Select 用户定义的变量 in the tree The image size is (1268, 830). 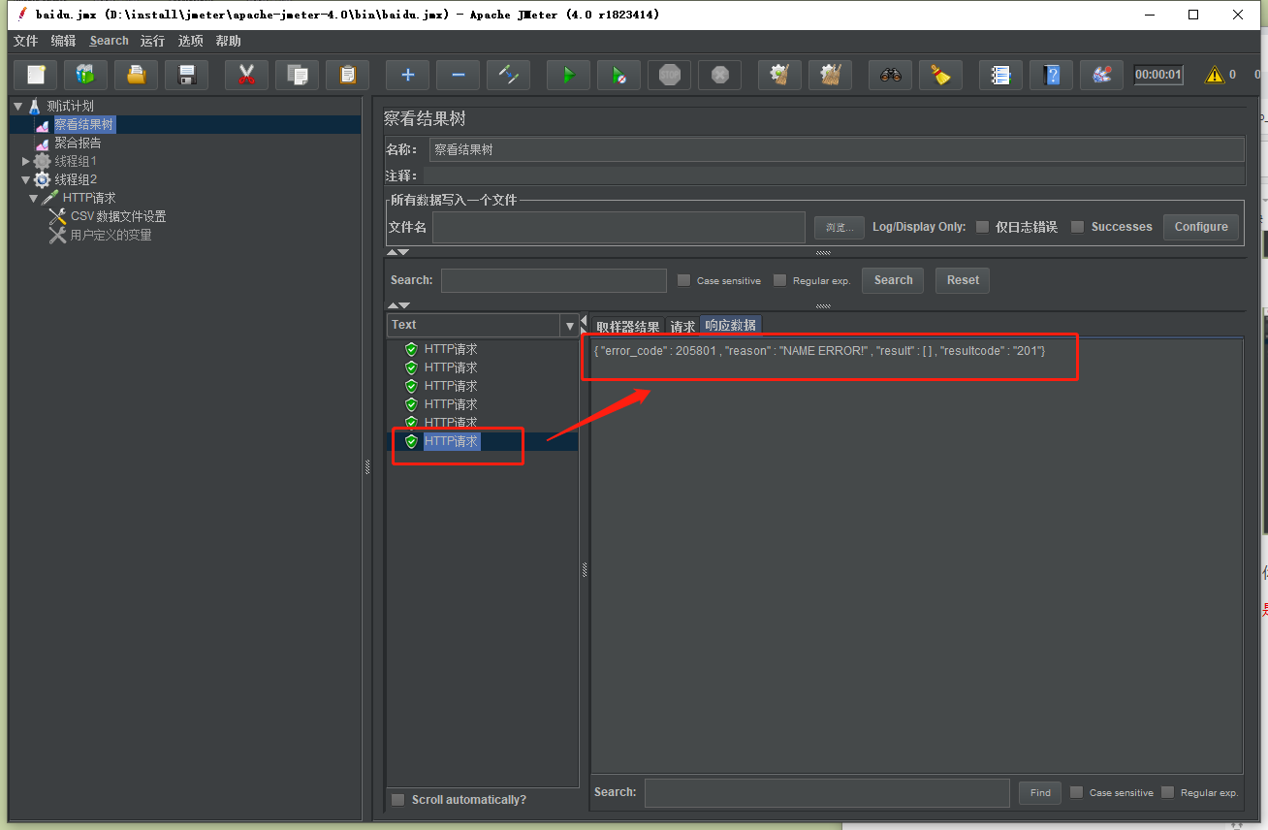pyautogui.click(x=111, y=235)
